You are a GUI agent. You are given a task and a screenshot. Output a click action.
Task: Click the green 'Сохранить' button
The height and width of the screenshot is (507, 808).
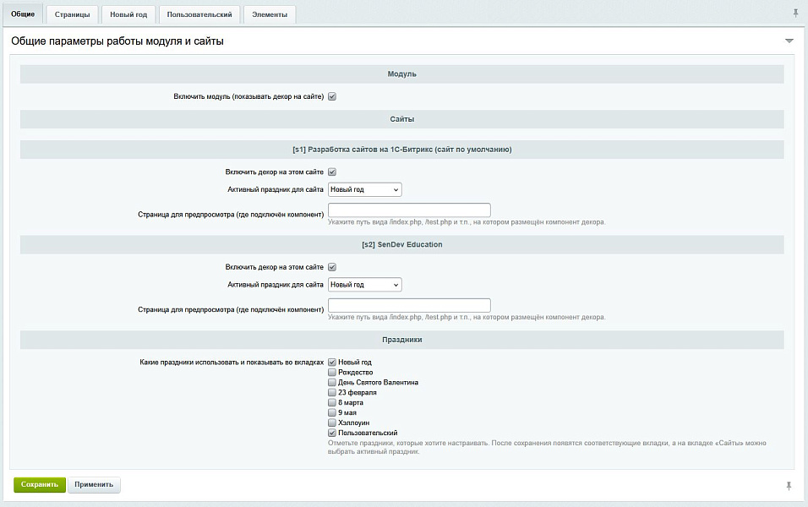40,484
